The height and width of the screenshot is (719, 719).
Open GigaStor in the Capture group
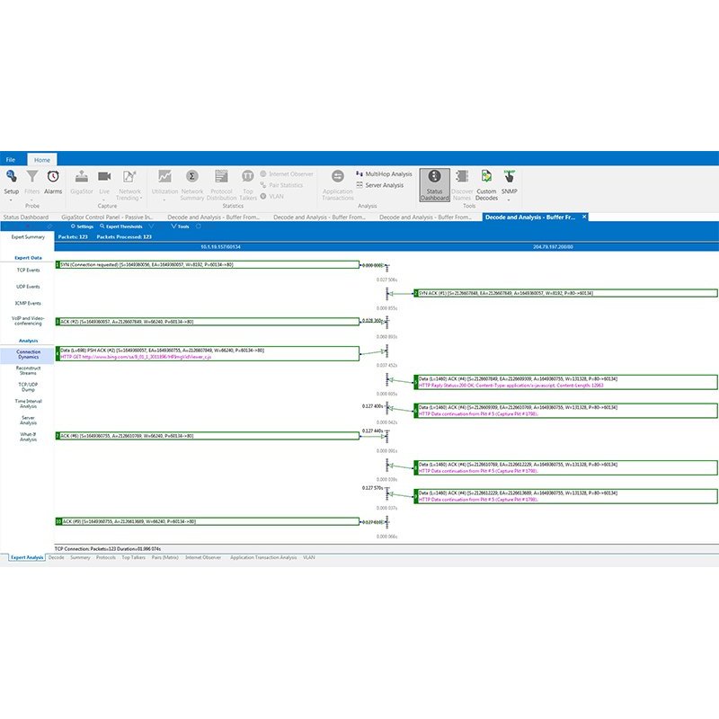tap(82, 182)
